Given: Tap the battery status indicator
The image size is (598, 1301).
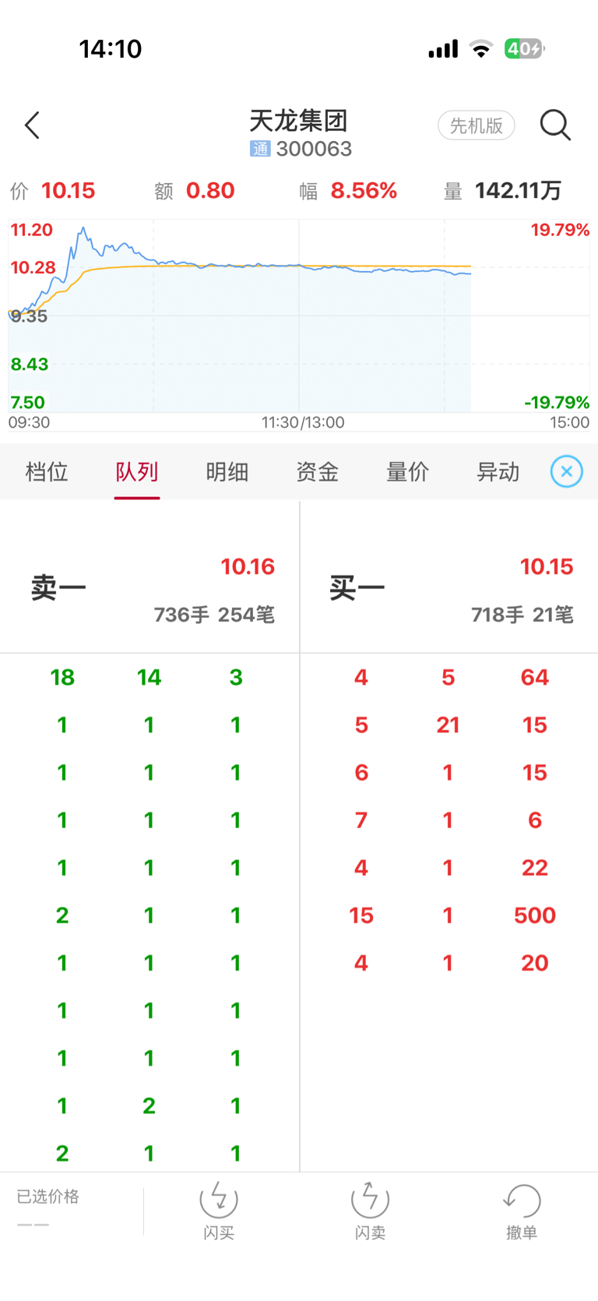Looking at the screenshot, I should pos(524,49).
